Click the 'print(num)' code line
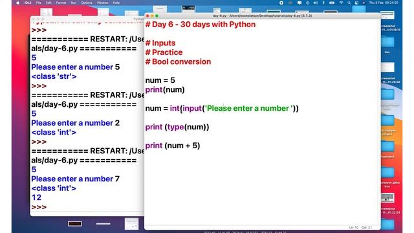 click(165, 90)
